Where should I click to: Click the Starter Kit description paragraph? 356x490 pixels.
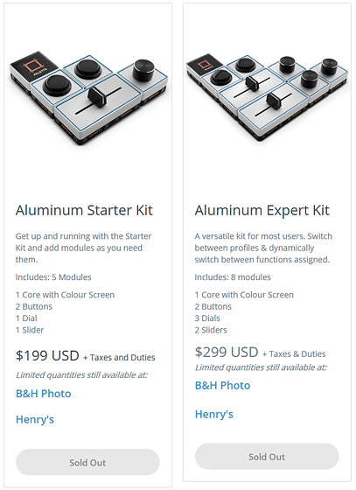(83, 248)
